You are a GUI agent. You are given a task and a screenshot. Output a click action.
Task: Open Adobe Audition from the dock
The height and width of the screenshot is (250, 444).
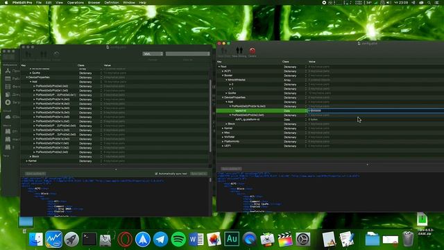232,239
